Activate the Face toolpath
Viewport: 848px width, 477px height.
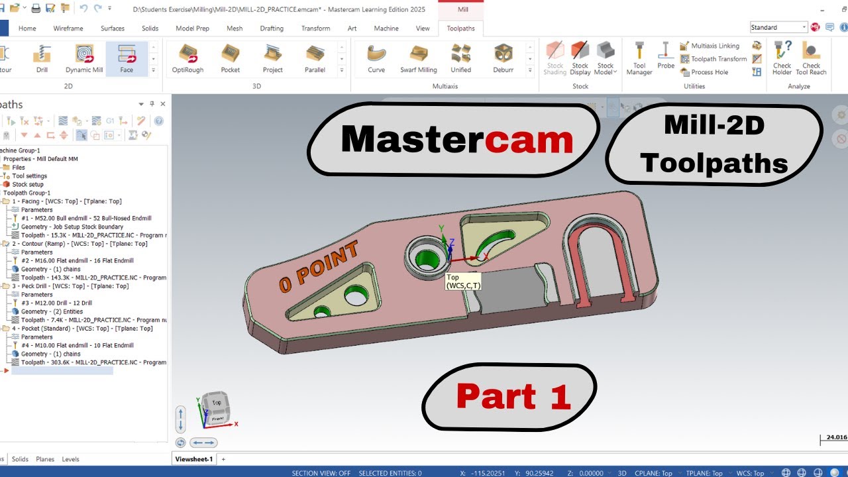click(x=127, y=59)
